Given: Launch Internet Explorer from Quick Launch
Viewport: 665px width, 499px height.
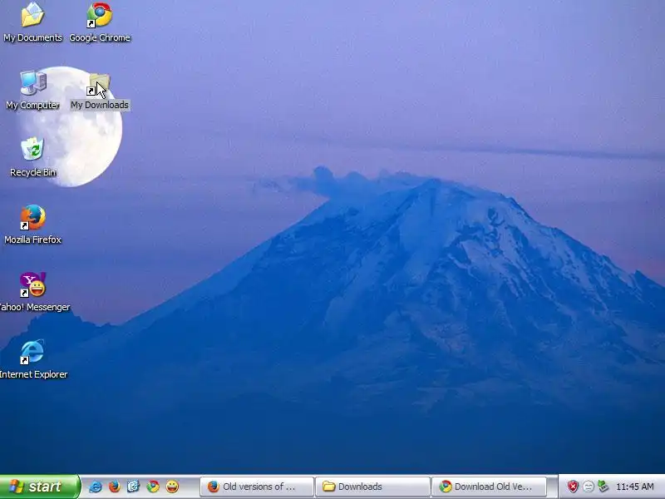Looking at the screenshot, I should click(96, 487).
